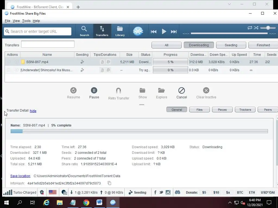Toggle the Seeding status bar button

pos(138,193)
